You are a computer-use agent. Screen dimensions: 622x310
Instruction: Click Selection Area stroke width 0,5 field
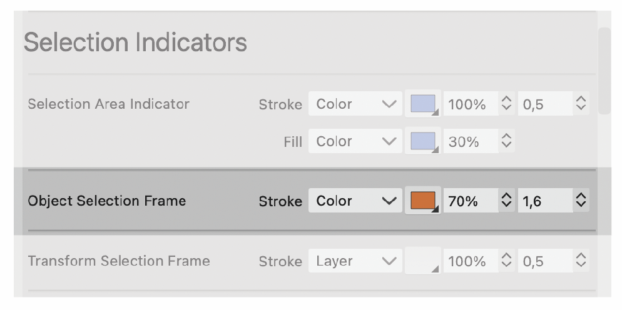544,104
